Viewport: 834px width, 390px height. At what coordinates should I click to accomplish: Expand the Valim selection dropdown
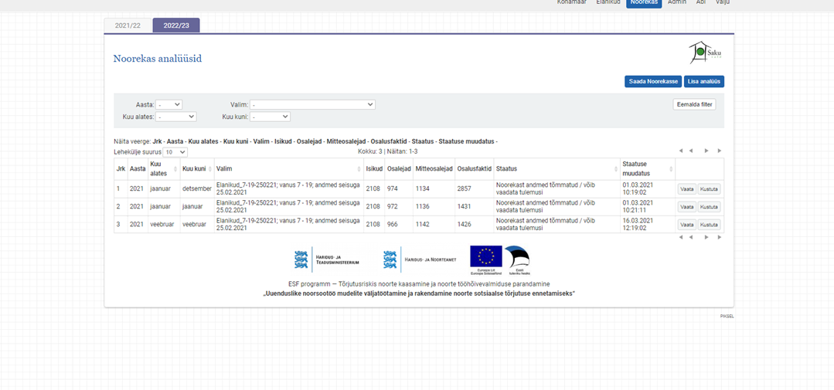coord(312,104)
